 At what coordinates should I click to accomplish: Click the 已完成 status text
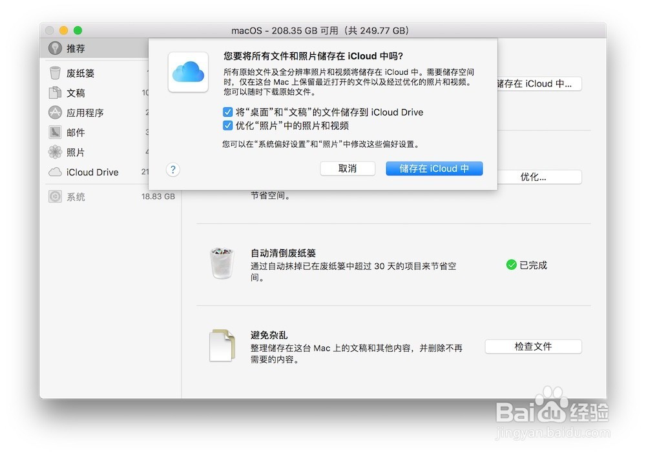533,265
